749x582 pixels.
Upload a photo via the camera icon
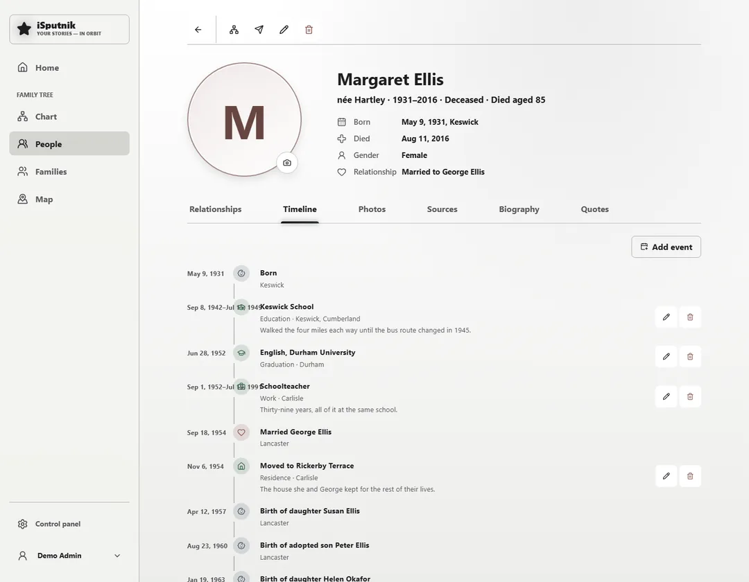tap(287, 163)
